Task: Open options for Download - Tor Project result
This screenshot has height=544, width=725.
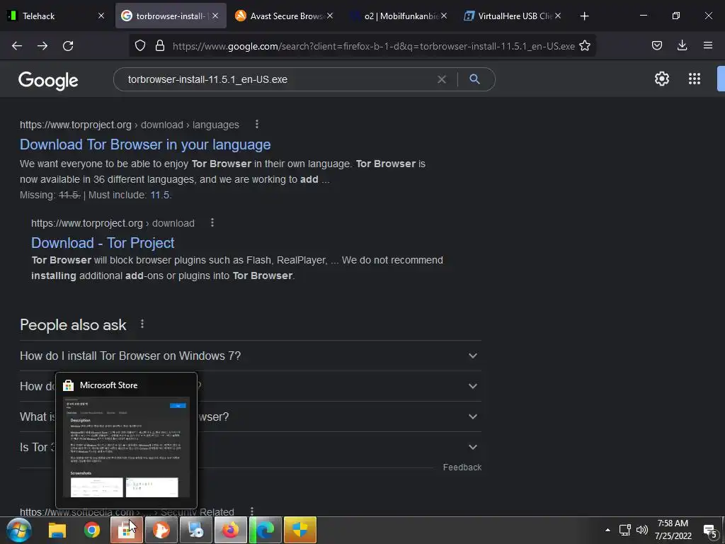Action: (212, 223)
